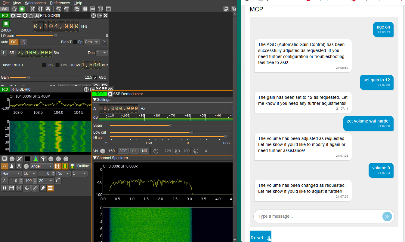Open the Preferences menu
The height and width of the screenshot is (242, 405).
pyautogui.click(x=60, y=3)
